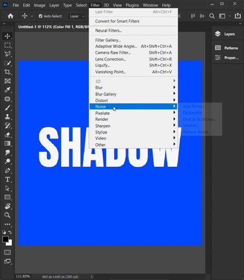Select the Spot Healing Brush tool
Image resolution: width=244 pixels, height=280 pixels.
[x=8, y=99]
